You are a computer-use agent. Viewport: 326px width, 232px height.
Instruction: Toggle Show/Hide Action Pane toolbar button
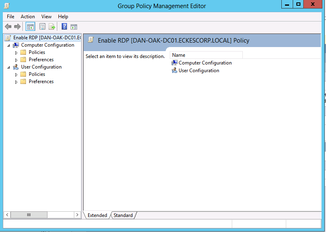click(73, 27)
